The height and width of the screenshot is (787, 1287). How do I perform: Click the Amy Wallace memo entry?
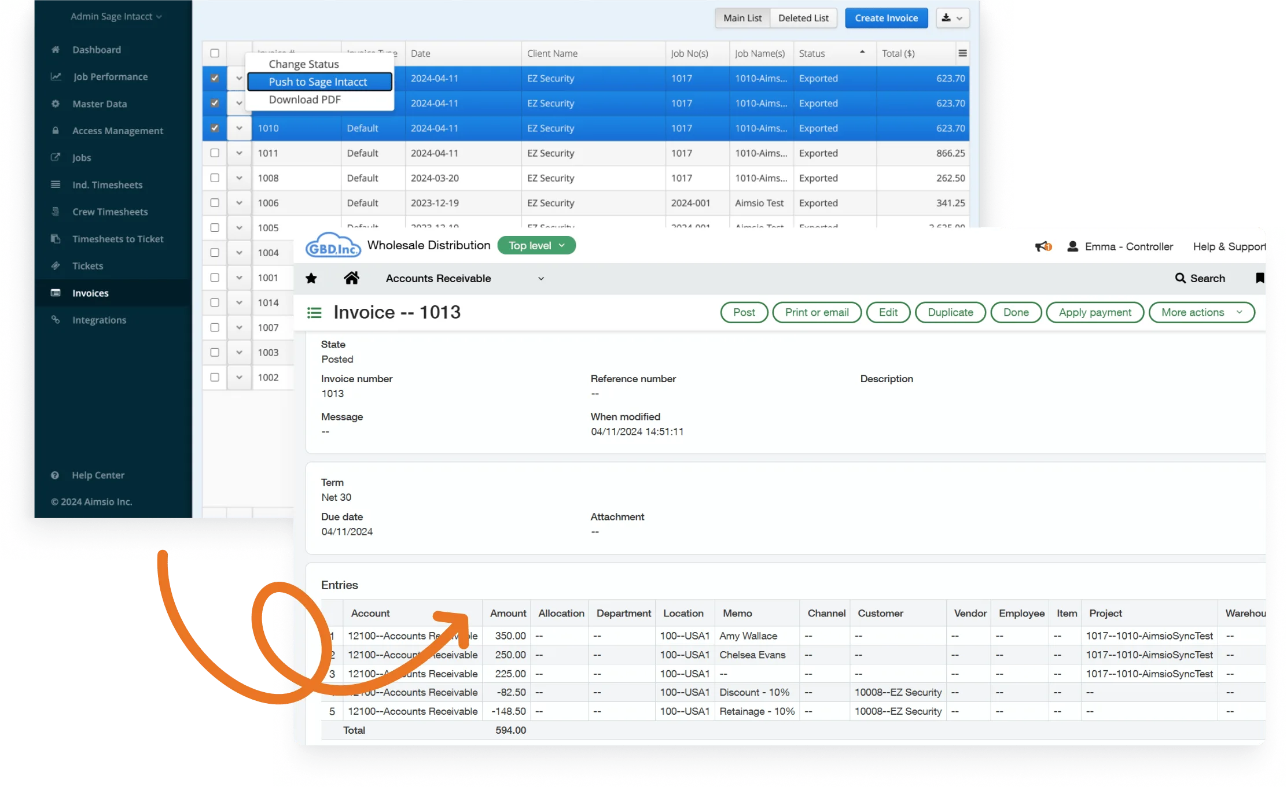click(748, 635)
